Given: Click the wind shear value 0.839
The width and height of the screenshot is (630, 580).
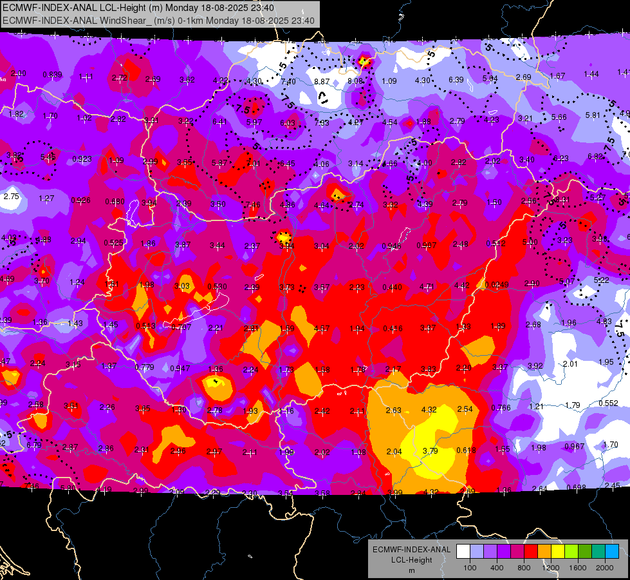Looking at the screenshot, I should tap(52, 75).
